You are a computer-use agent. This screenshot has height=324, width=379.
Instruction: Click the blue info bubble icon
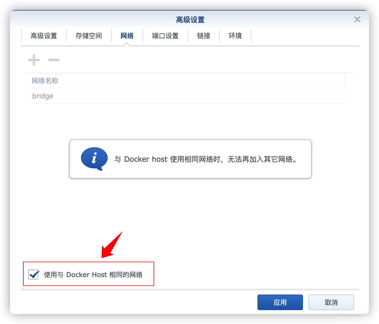tap(94, 159)
